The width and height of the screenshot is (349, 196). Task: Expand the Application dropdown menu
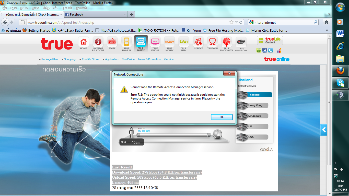pos(110,59)
